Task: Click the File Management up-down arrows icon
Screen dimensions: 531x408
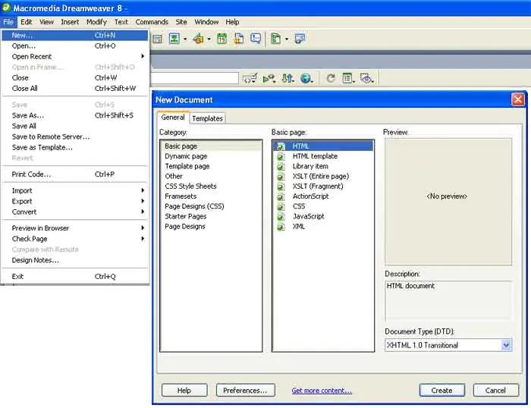Action: coord(287,79)
